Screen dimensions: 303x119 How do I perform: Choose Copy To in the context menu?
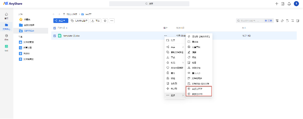175,83
